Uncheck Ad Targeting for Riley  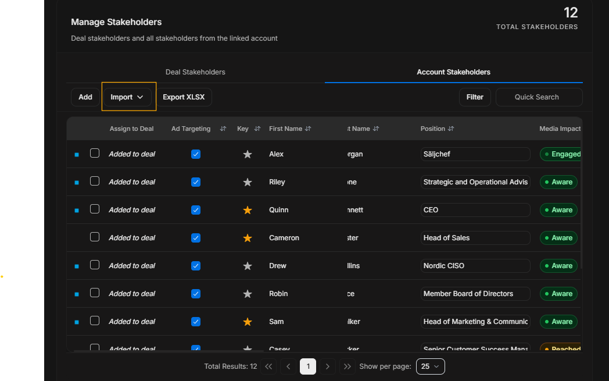click(196, 182)
